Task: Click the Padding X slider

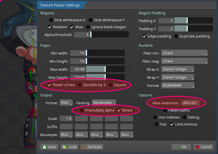Action: click(186, 20)
